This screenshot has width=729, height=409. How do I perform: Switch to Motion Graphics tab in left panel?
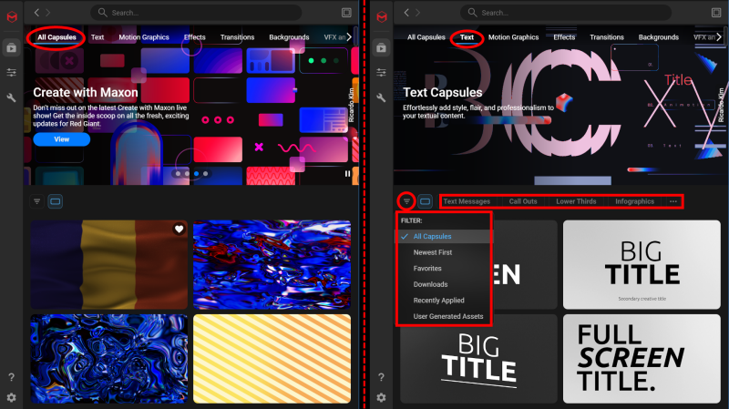tap(144, 37)
